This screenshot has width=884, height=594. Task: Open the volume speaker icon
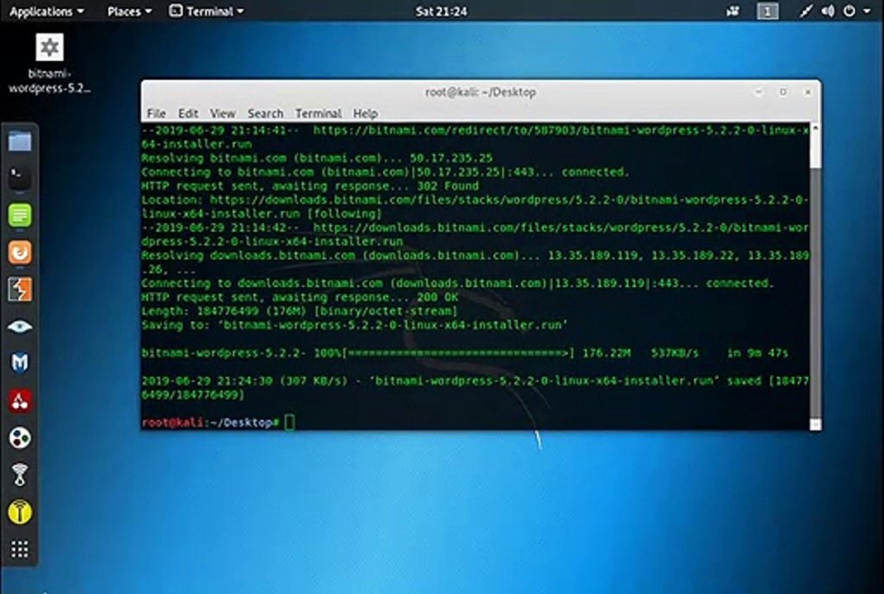click(828, 11)
